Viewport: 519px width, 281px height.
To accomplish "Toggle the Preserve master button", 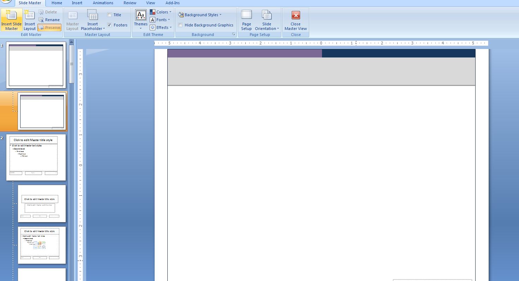I will [x=49, y=28].
